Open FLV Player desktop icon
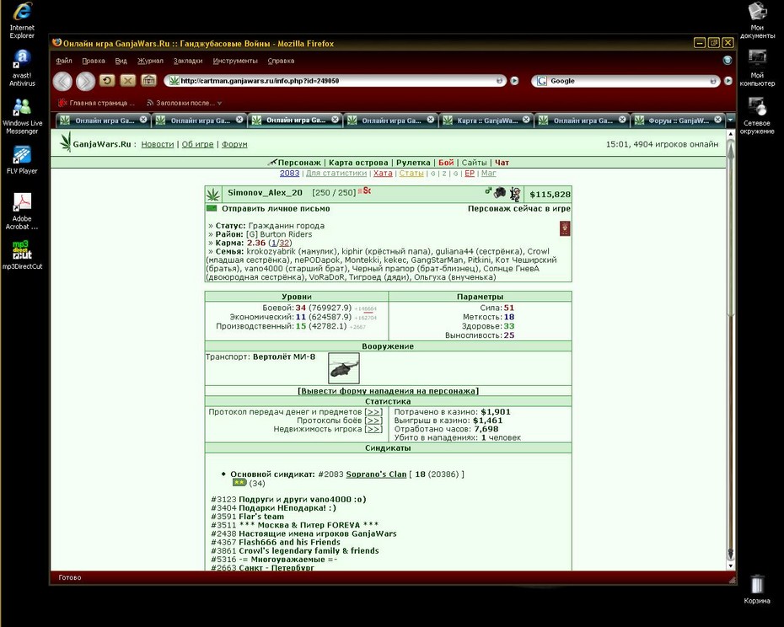This screenshot has height=627, width=784. coord(22,160)
